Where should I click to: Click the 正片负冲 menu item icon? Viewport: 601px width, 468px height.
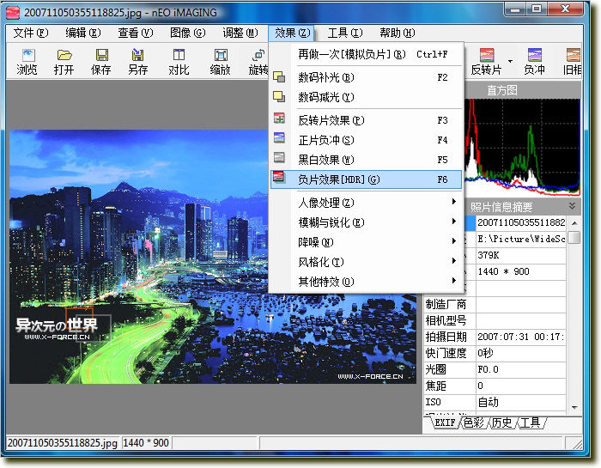click(279, 138)
